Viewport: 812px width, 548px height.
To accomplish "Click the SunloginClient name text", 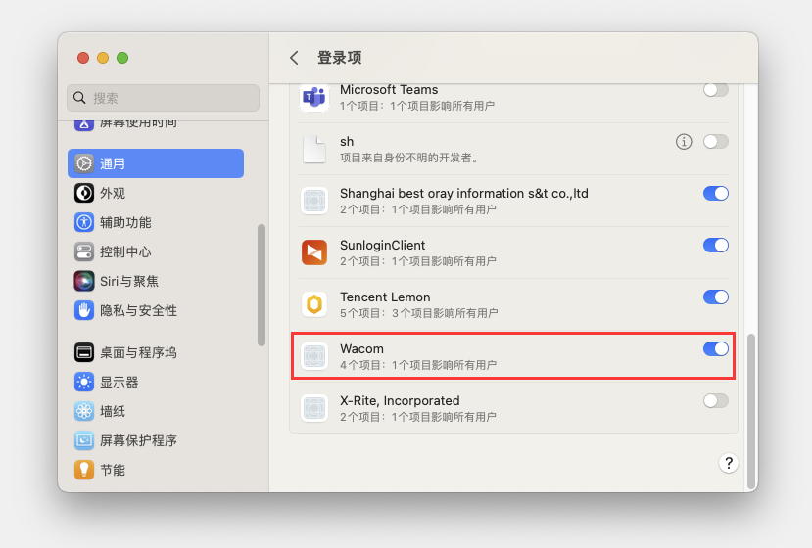I will coord(382,245).
